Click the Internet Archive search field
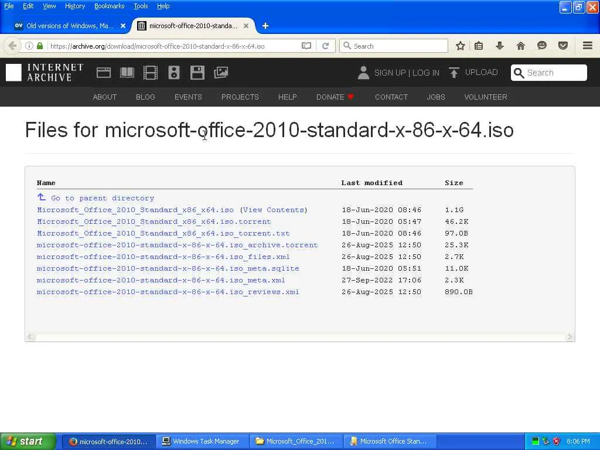Viewport: 600px width, 450px height. (x=548, y=73)
